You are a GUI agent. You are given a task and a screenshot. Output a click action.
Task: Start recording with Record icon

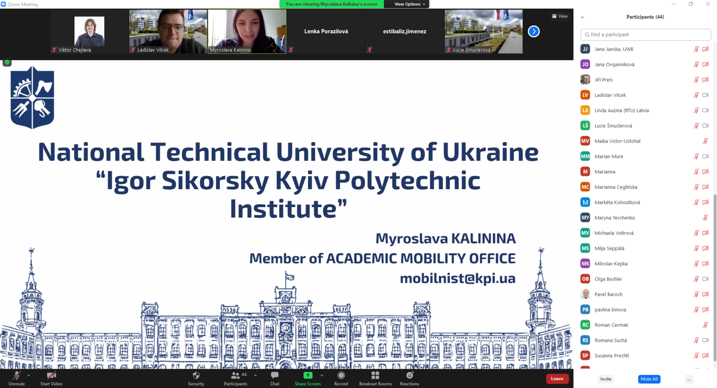point(341,376)
